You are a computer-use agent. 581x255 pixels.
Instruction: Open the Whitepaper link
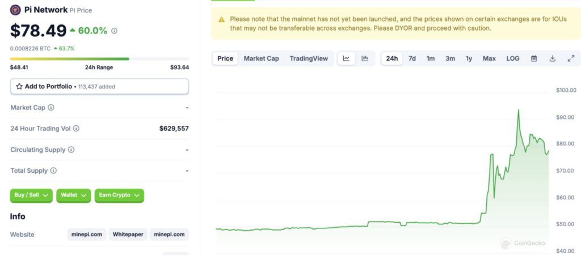pyautogui.click(x=128, y=234)
